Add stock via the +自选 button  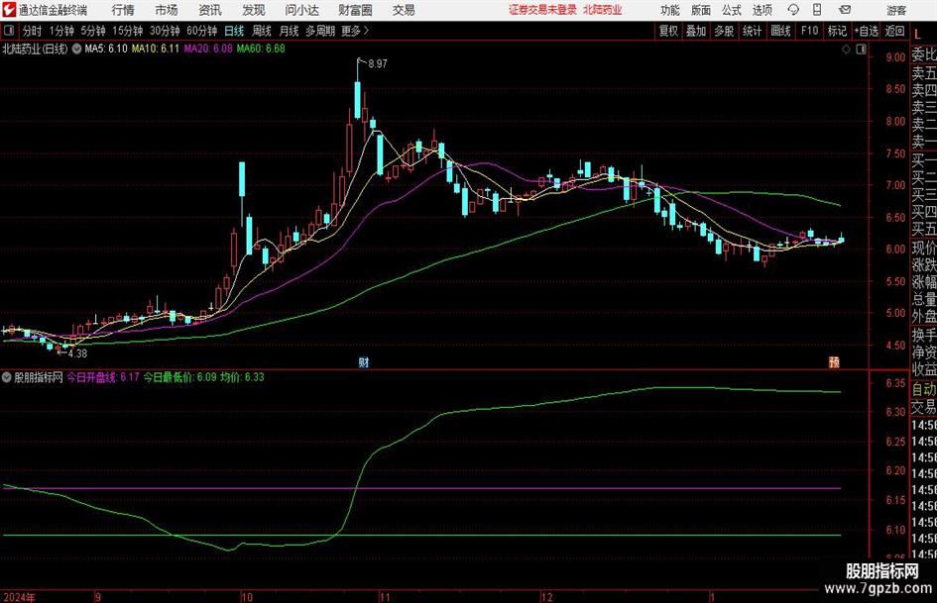(x=867, y=31)
